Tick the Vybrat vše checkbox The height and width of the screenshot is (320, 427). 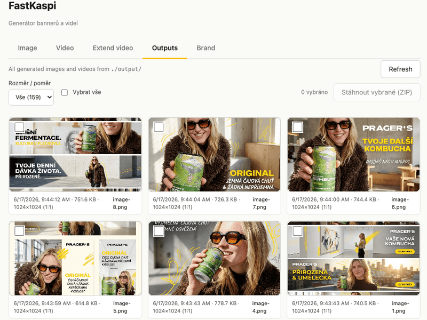(x=65, y=92)
